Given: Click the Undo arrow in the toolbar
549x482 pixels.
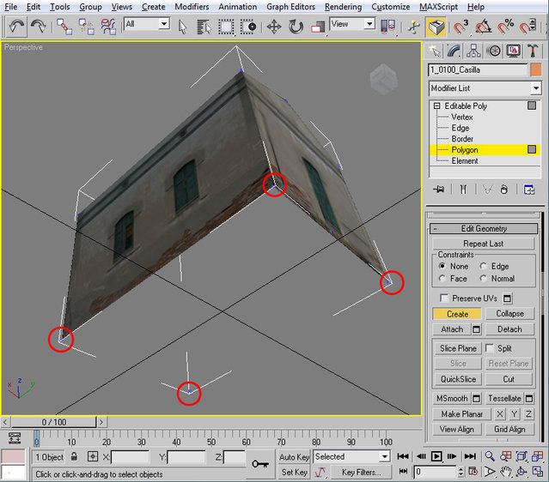Looking at the screenshot, I should [17, 27].
